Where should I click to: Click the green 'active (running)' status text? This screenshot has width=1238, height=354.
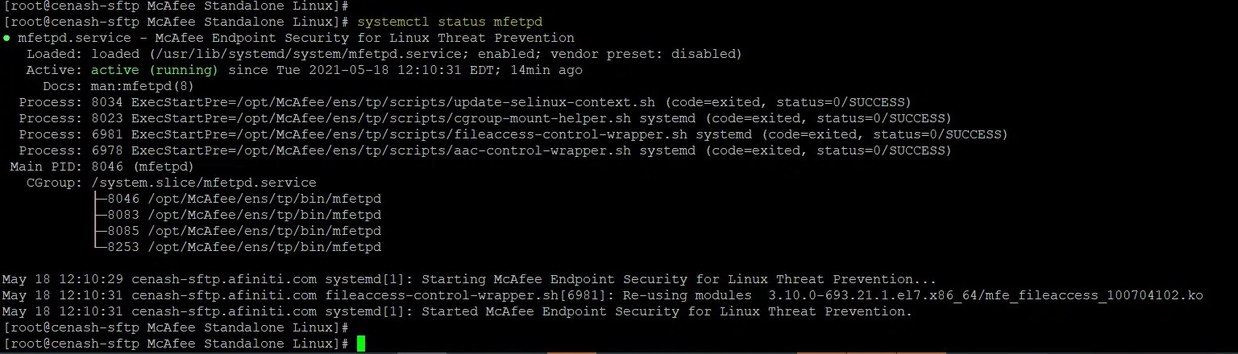coord(155,70)
